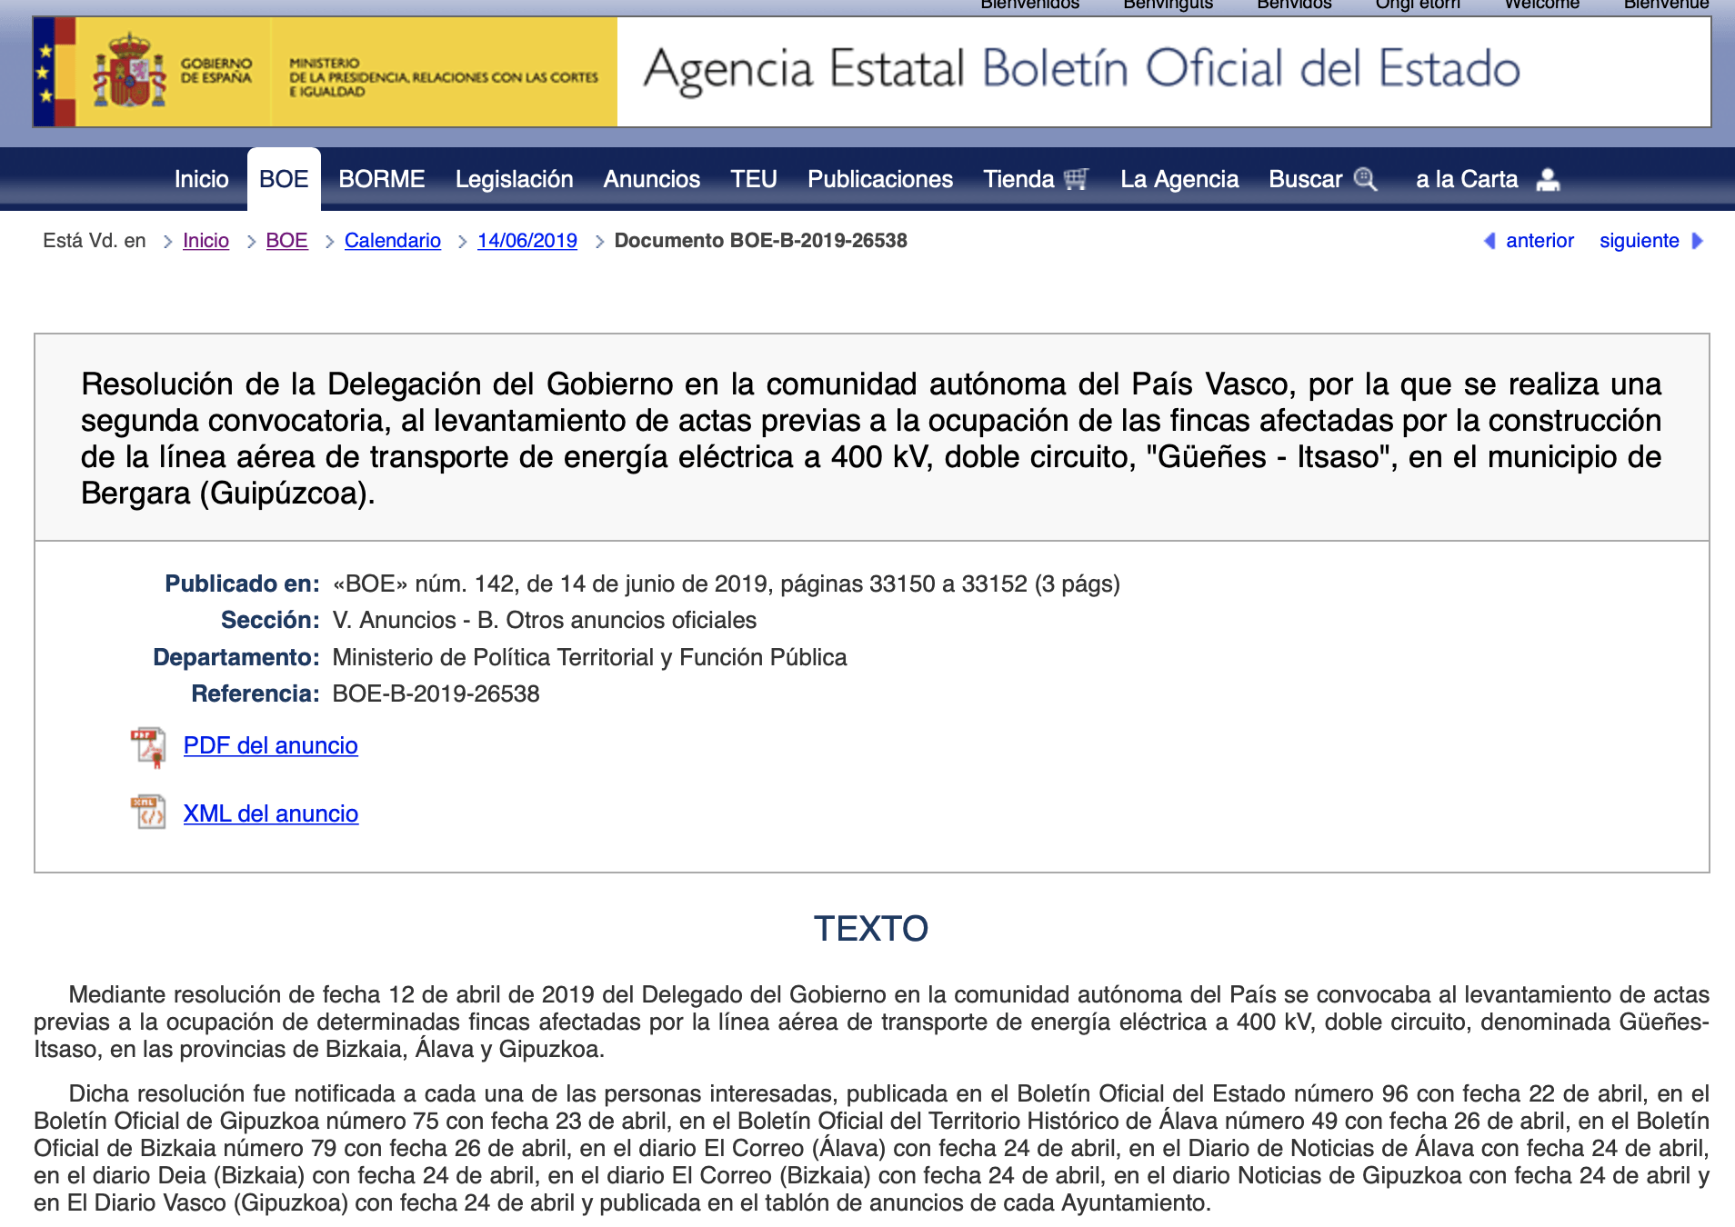Go to the siguiente document
Image resolution: width=1735 pixels, height=1227 pixels.
click(x=1639, y=241)
